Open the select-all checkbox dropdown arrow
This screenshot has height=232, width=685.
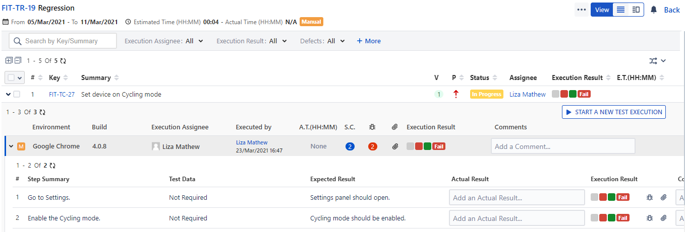click(x=20, y=78)
